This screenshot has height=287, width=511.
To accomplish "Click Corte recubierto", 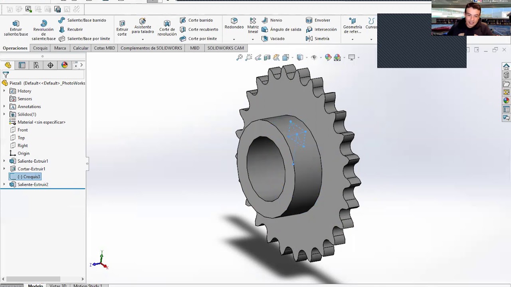I will coord(199,29).
